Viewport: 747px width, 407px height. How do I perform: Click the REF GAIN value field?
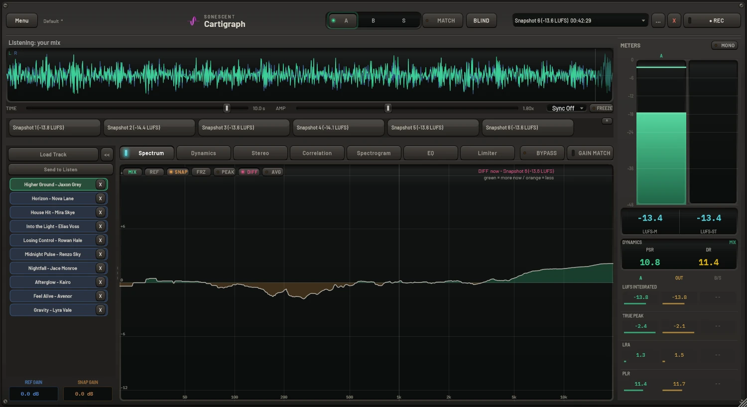(x=33, y=394)
